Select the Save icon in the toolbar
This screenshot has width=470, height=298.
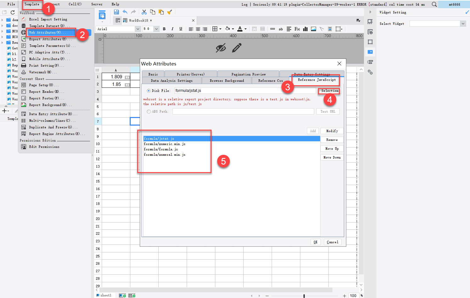point(116,12)
